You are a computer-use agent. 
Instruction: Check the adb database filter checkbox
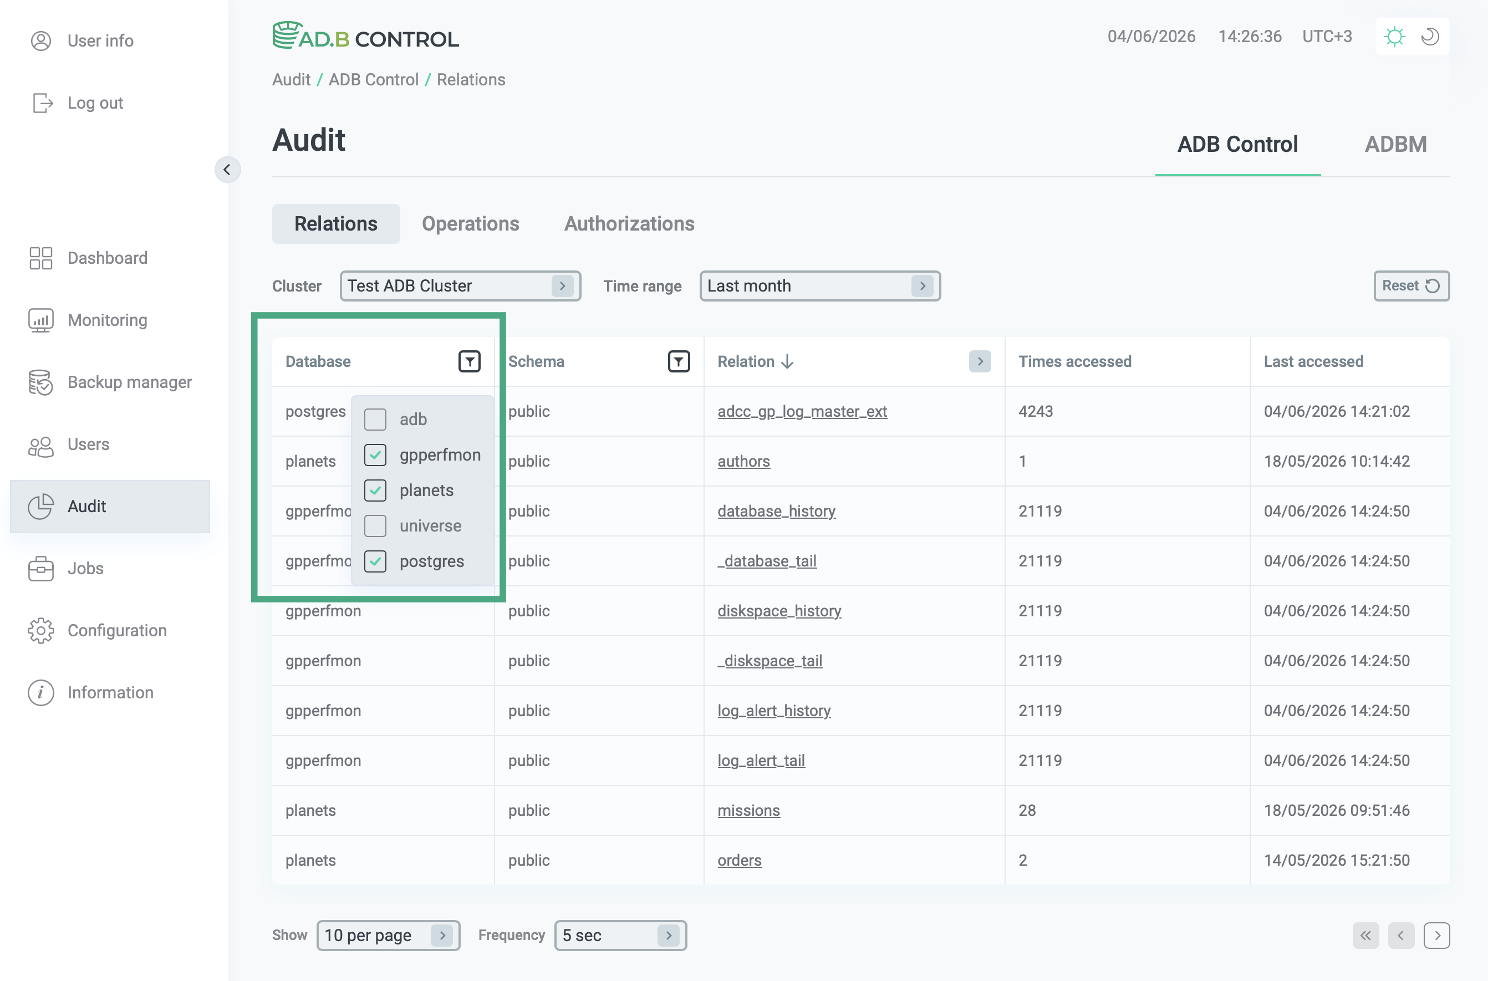(x=375, y=420)
